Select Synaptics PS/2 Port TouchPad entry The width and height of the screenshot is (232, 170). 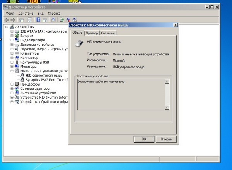pyautogui.click(x=47, y=80)
